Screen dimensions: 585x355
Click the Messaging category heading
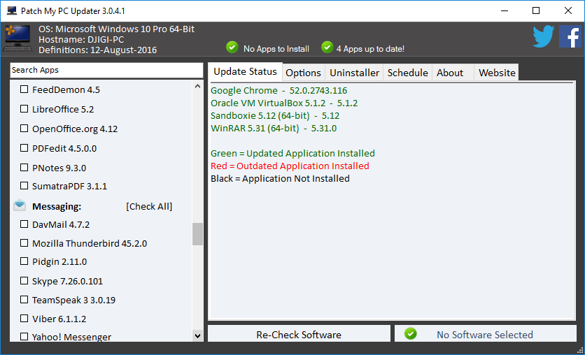coord(57,206)
